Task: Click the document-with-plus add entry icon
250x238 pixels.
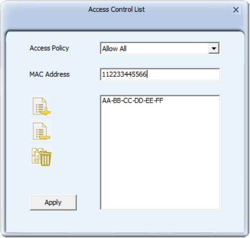Action: (40, 105)
